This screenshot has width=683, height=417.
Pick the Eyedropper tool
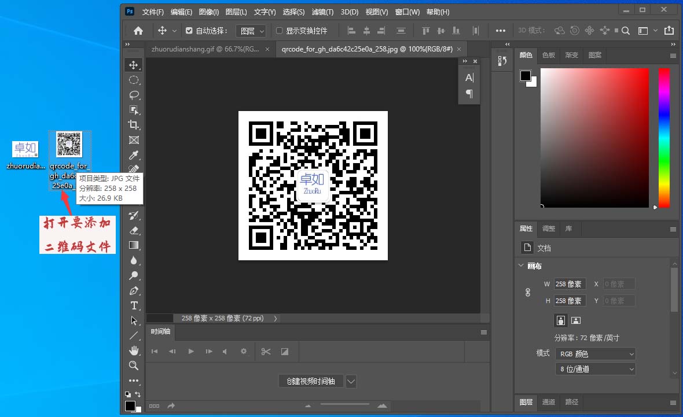[134, 155]
